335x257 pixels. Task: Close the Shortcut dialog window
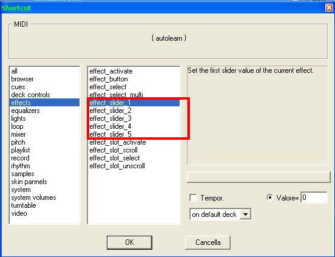click(329, 8)
